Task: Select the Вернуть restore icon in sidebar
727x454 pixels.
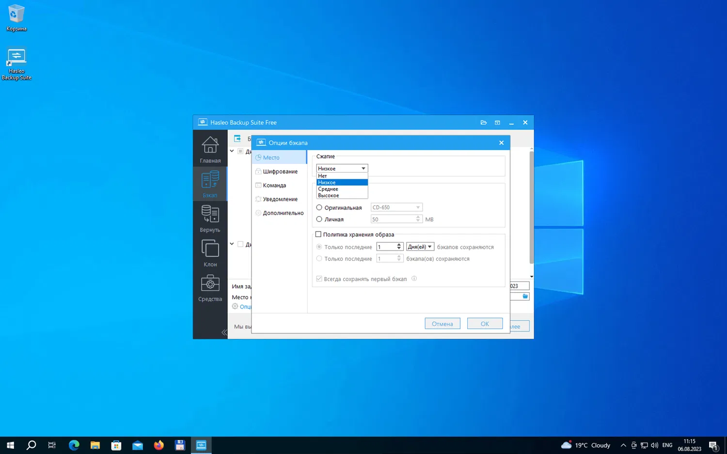Action: [x=210, y=218]
